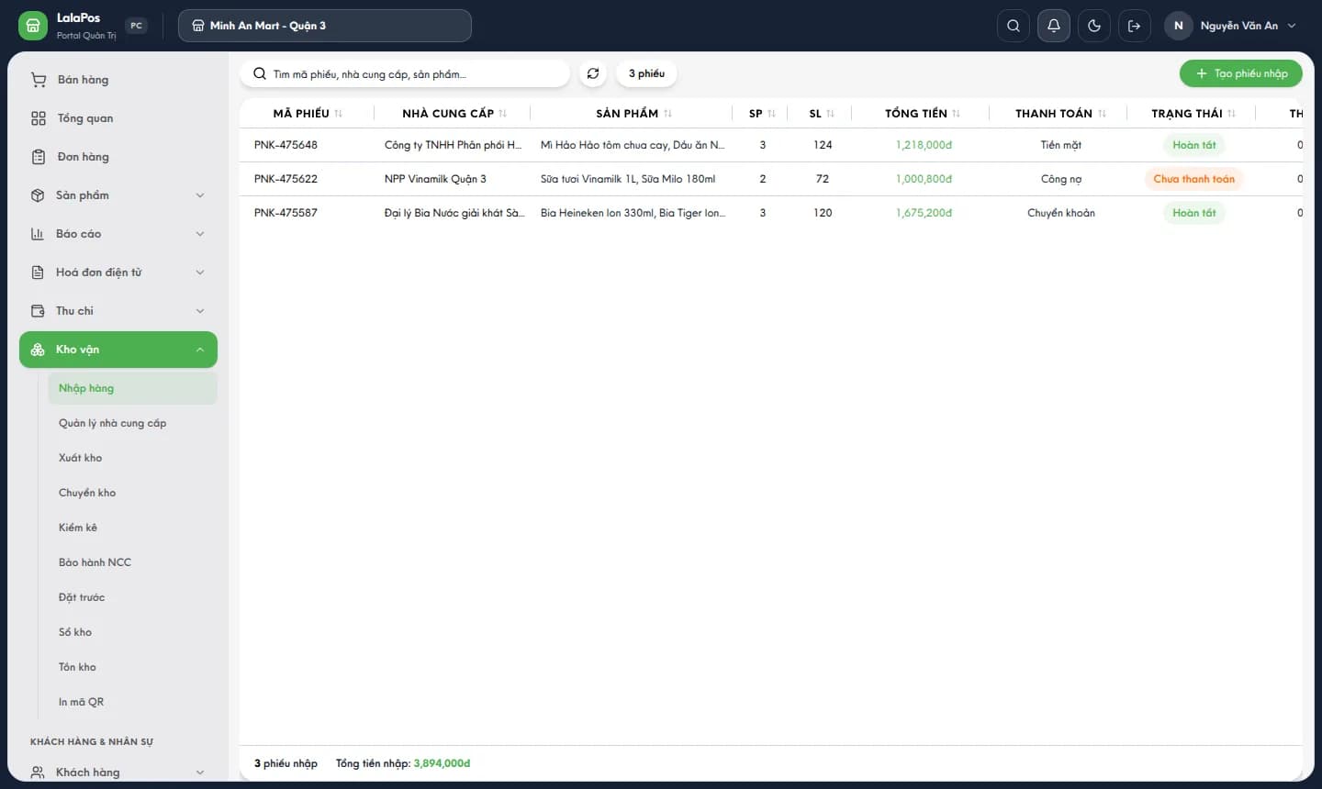Click the Tạo phiếu nhập button
The image size is (1322, 789).
1241,73
